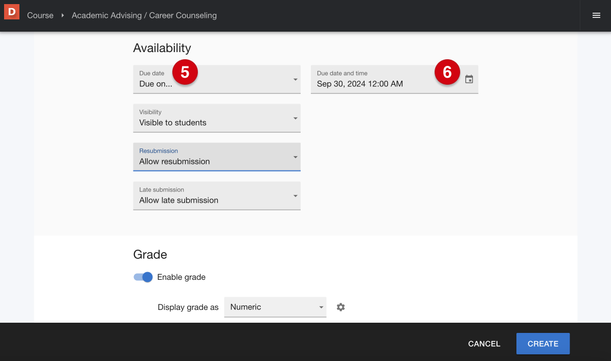This screenshot has width=611, height=361.
Task: Open the hamburger menu icon
Action: tap(596, 15)
